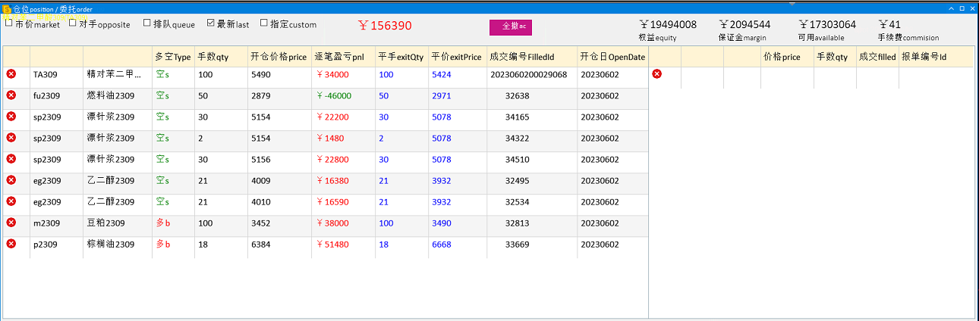
Task: Click the 报单编号 Id column header
Action: pyautogui.click(x=924, y=57)
